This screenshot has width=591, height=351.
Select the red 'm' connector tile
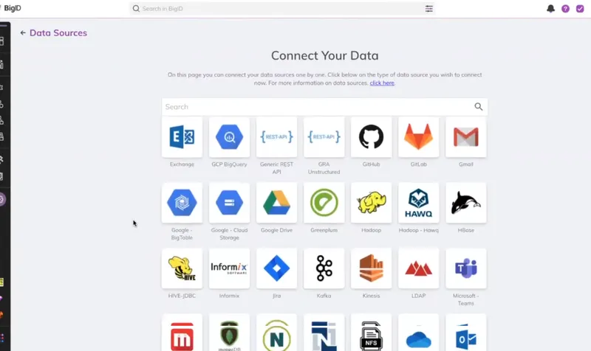pyautogui.click(x=182, y=333)
